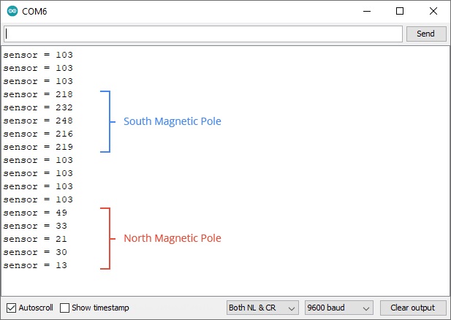Focus the serial message input field
Image resolution: width=451 pixels, height=320 pixels.
click(x=203, y=34)
